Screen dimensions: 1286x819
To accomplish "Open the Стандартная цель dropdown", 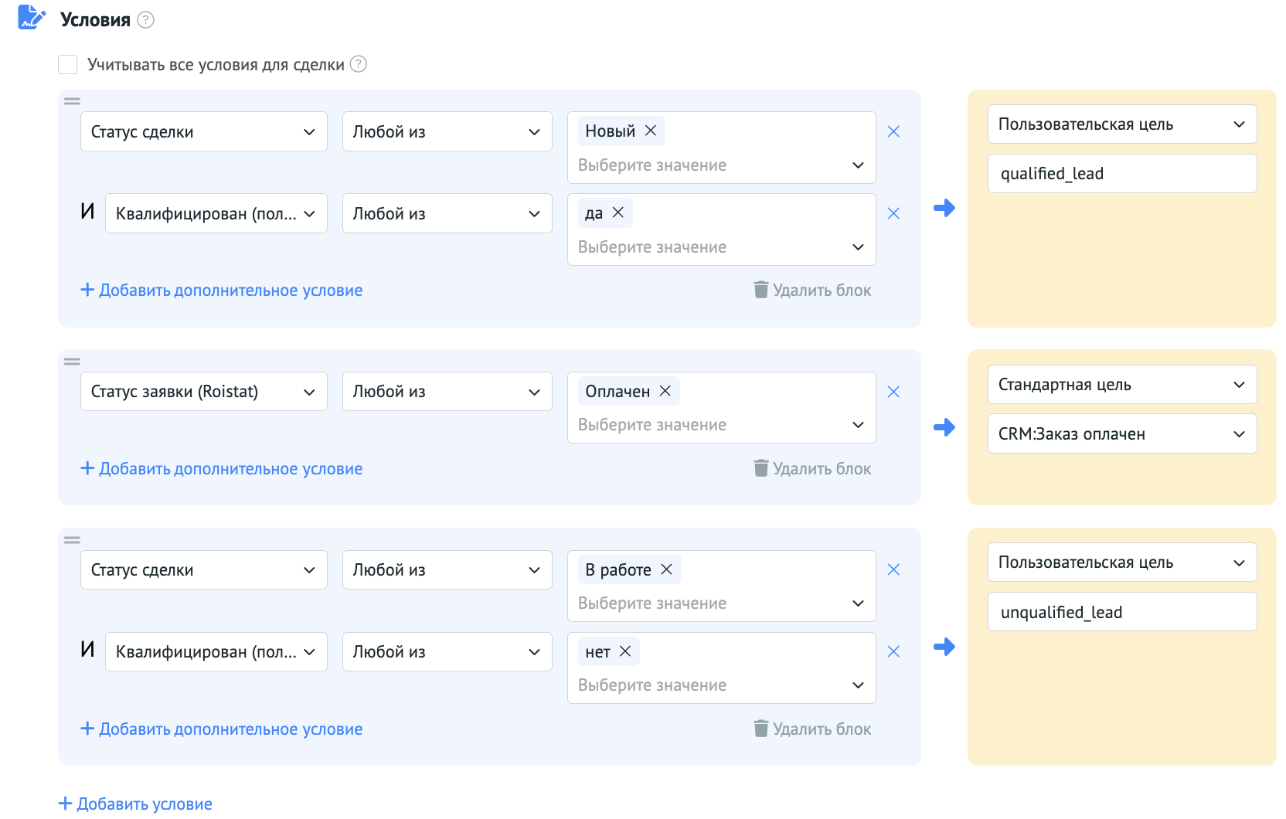I will tap(1121, 384).
